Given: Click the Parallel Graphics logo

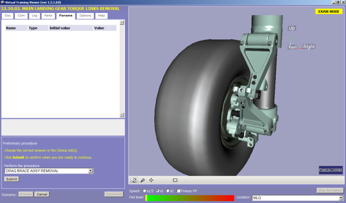Looking at the screenshot, I should click(x=331, y=170).
